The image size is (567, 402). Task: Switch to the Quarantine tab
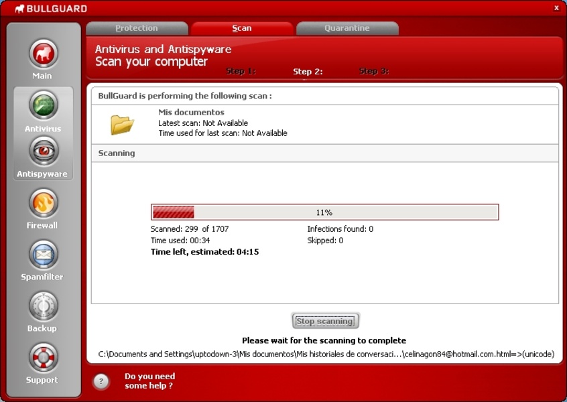coord(347,28)
